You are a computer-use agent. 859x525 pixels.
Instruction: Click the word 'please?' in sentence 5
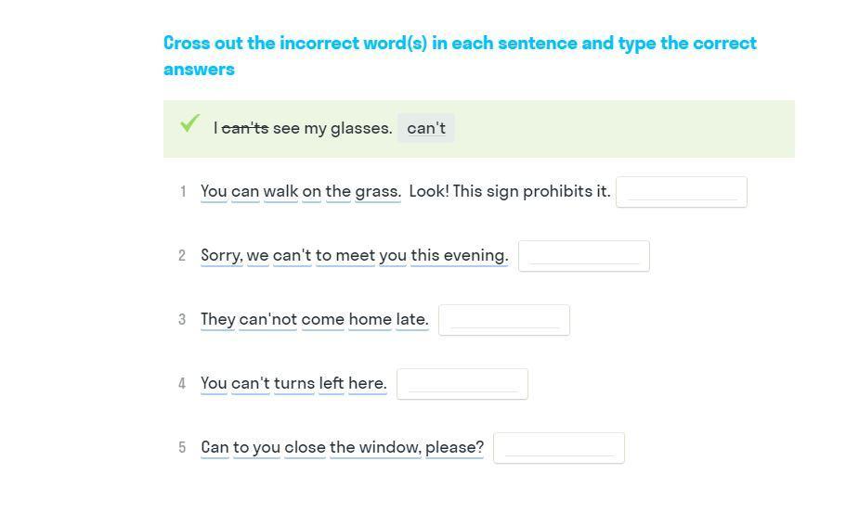point(454,448)
